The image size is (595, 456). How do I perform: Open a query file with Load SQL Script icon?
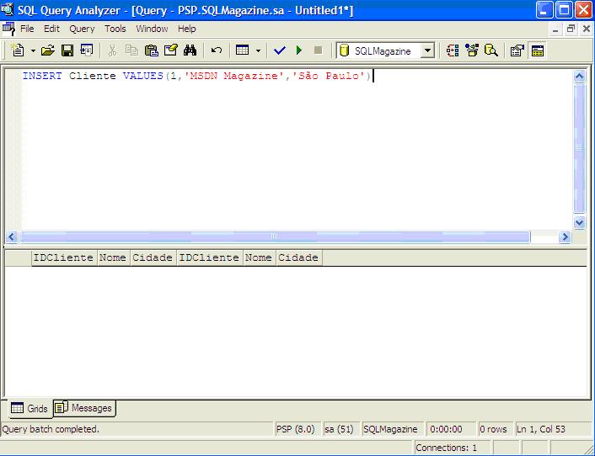click(x=48, y=50)
